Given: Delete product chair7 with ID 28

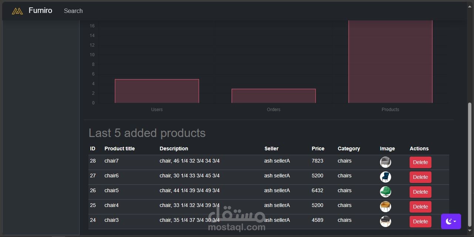Looking at the screenshot, I should coord(420,162).
